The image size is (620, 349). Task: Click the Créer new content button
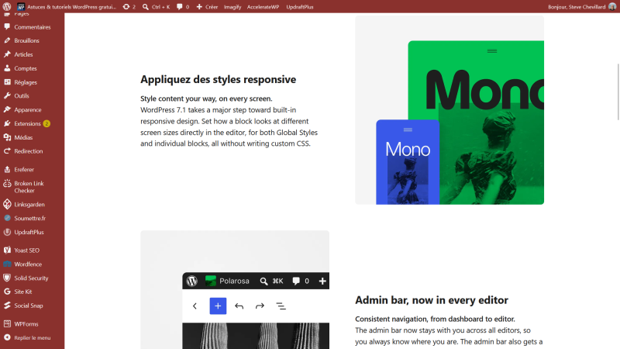[x=207, y=7]
